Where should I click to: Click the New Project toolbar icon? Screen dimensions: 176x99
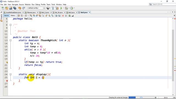tap(7, 8)
